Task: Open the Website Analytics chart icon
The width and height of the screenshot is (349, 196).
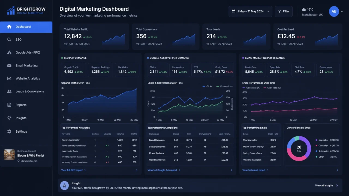Action: 9,78
